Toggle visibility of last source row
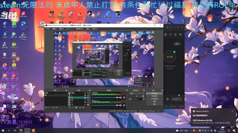This screenshot has height=133, width=238. coord(85,104)
